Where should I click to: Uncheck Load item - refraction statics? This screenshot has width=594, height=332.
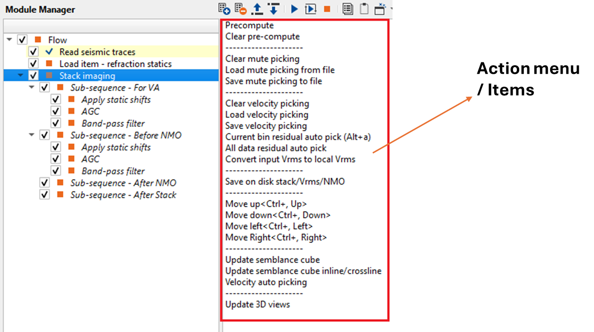click(33, 64)
